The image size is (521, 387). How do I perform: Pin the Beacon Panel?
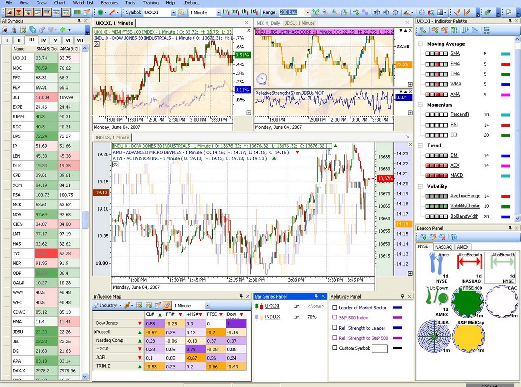click(x=510, y=228)
